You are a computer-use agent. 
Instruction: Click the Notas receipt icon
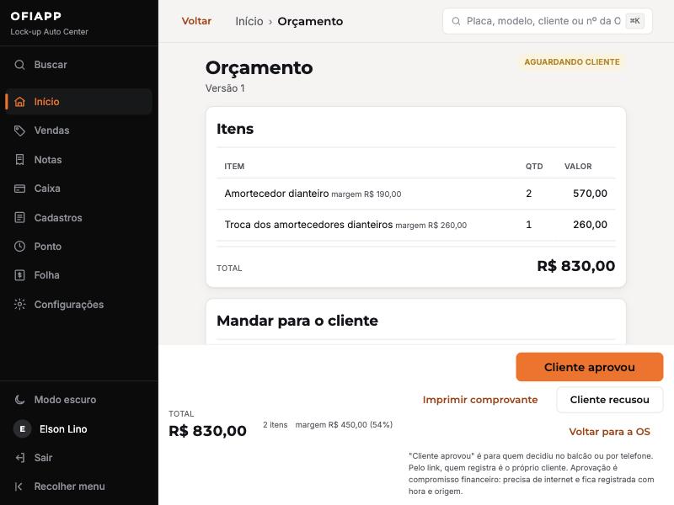click(x=19, y=160)
